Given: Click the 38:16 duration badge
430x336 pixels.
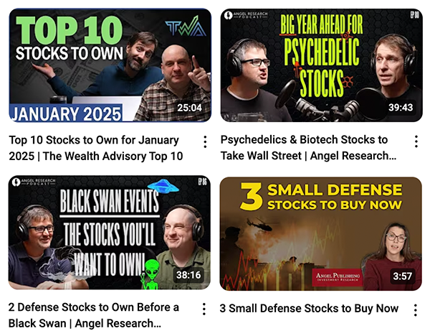Looking at the screenshot, I should tap(188, 275).
